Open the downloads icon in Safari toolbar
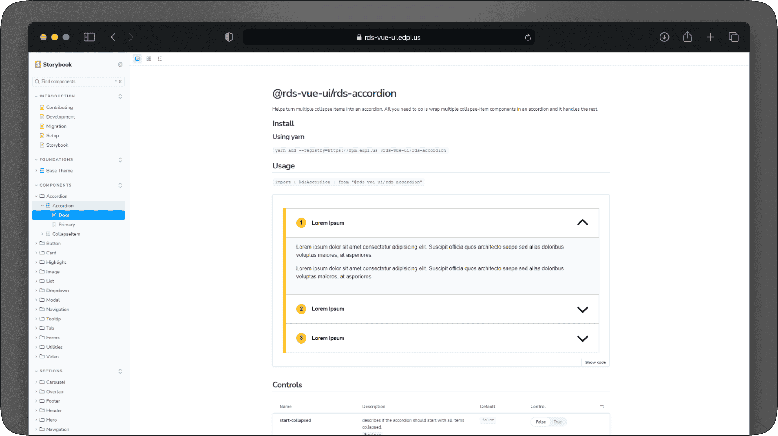 [x=664, y=37]
